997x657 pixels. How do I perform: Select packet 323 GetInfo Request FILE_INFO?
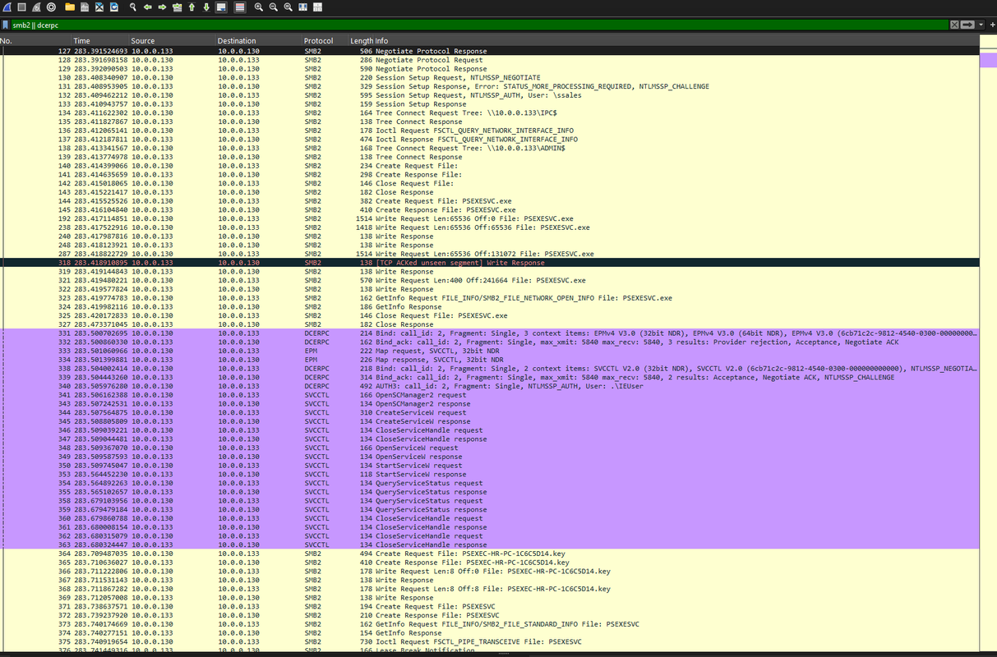(490, 298)
